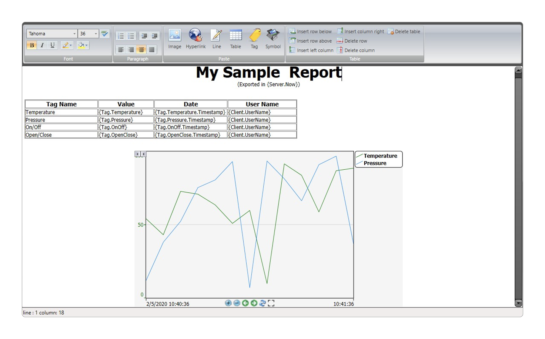Screen dimensions: 545x339
Task: Click Delete table
Action: [x=404, y=31]
